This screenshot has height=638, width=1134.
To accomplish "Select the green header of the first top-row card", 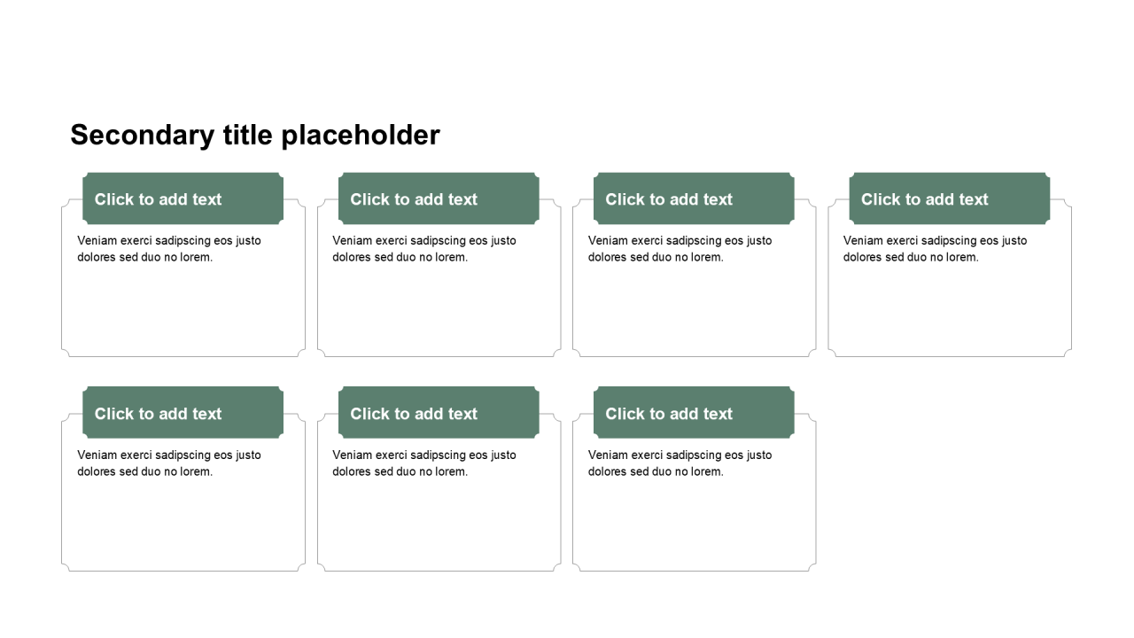I will tap(183, 198).
